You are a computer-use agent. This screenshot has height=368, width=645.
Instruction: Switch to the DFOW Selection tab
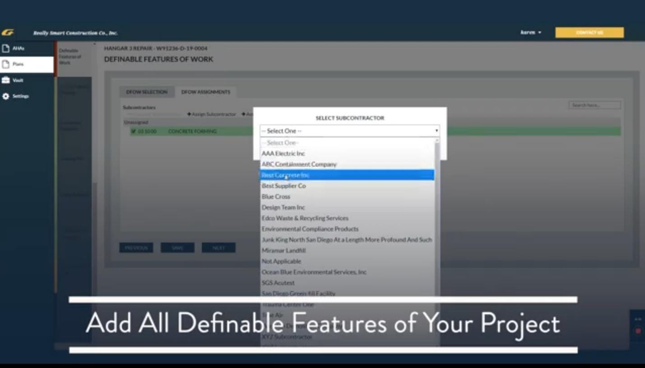click(x=147, y=92)
